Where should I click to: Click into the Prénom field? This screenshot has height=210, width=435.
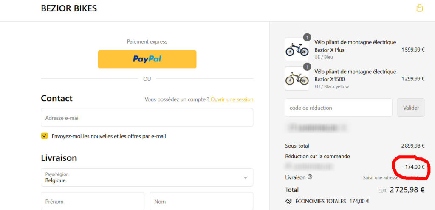pyautogui.click(x=93, y=202)
